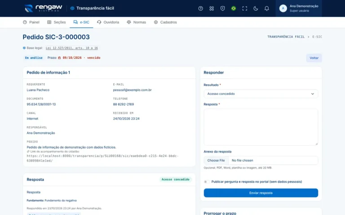345x215 pixels.
Task: Click the shield security icon
Action: (x=222, y=9)
